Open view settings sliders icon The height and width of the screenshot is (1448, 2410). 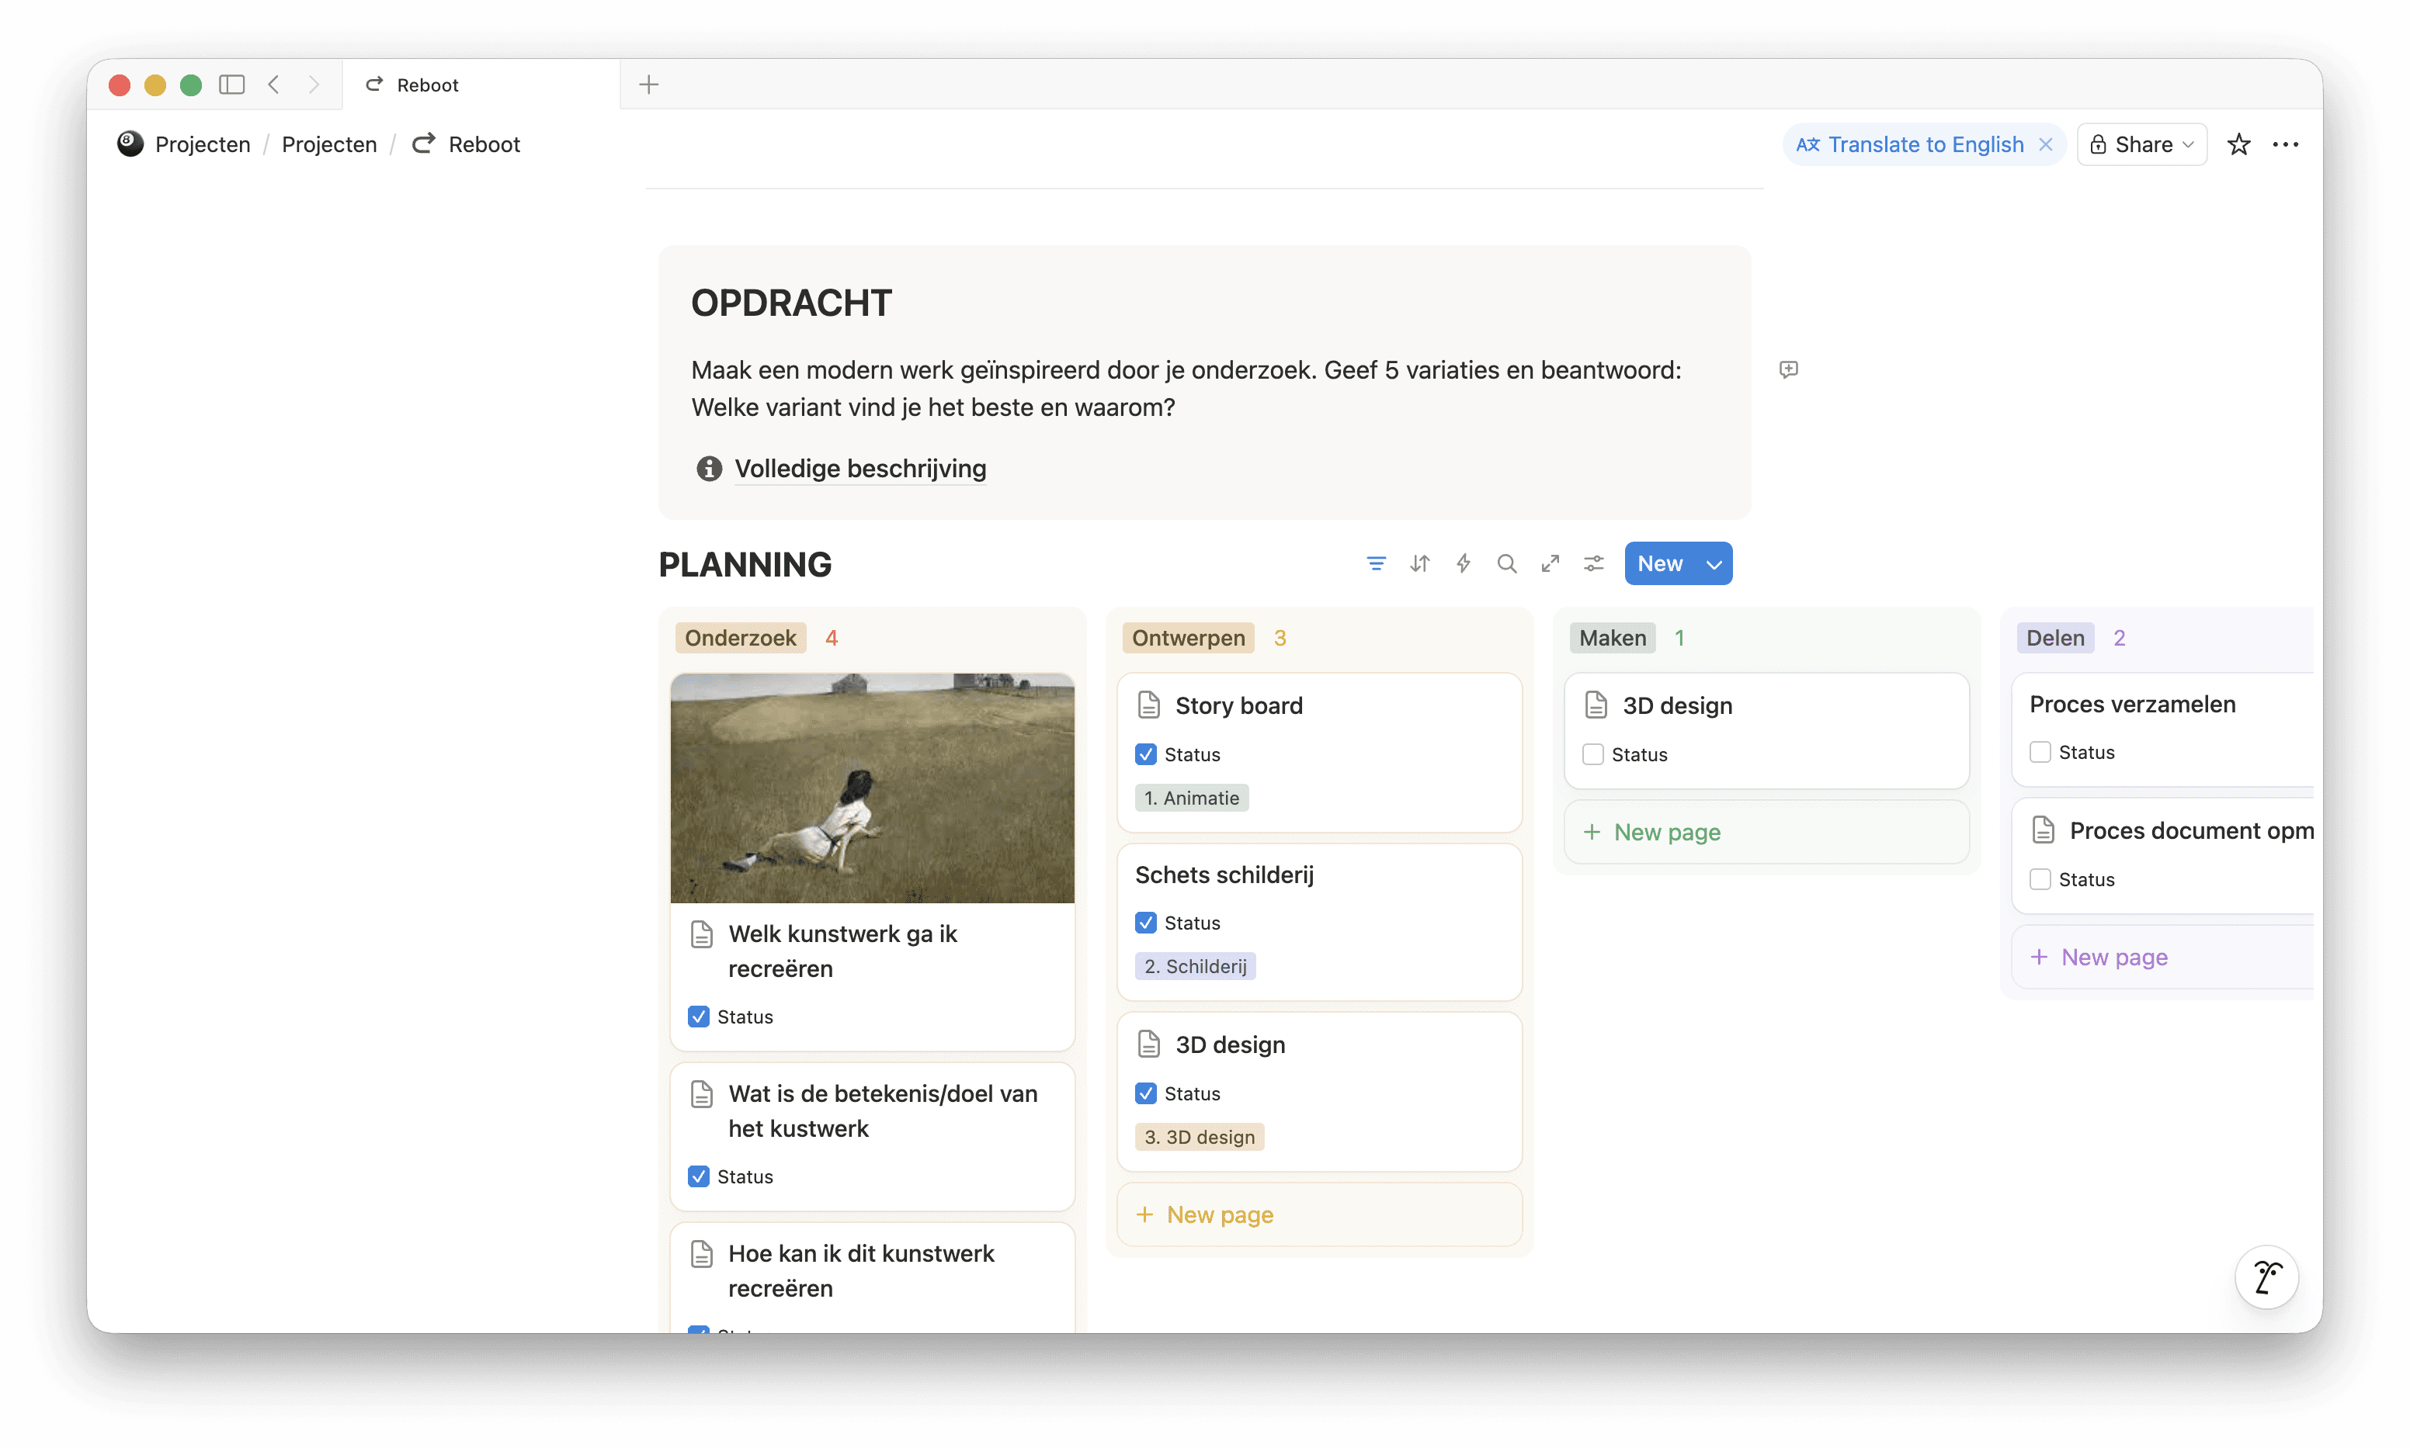pos(1593,564)
